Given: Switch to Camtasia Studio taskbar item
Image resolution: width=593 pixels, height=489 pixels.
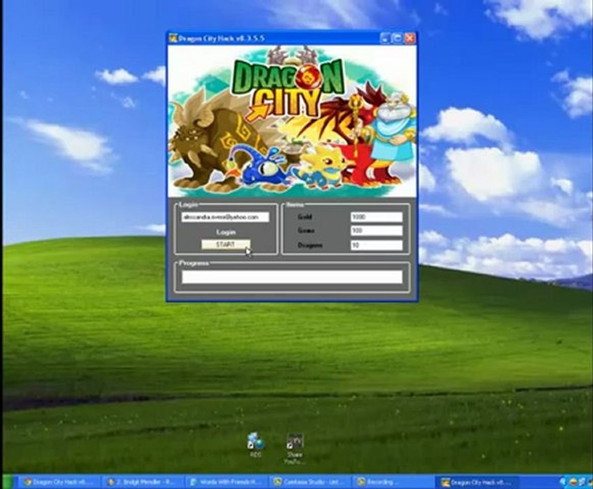Looking at the screenshot, I should click(309, 482).
